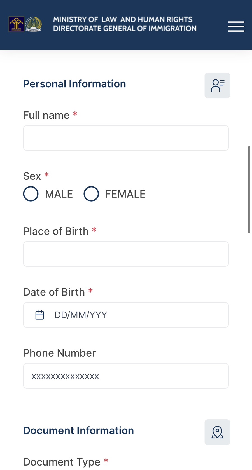
Task: Open calendar icon in Date of Birth
Action: click(40, 315)
